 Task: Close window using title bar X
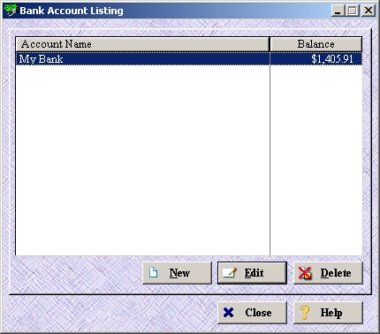(x=369, y=11)
